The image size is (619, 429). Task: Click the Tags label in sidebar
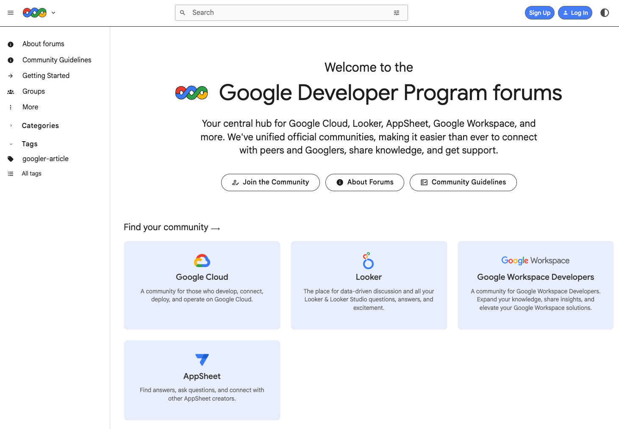click(30, 144)
